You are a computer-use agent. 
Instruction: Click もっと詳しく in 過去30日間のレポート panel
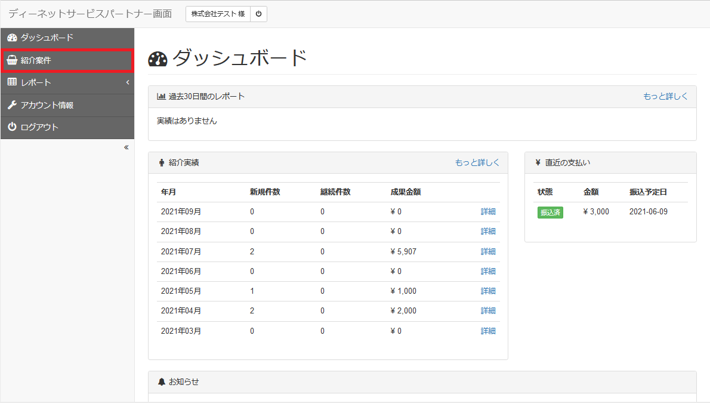coord(665,96)
